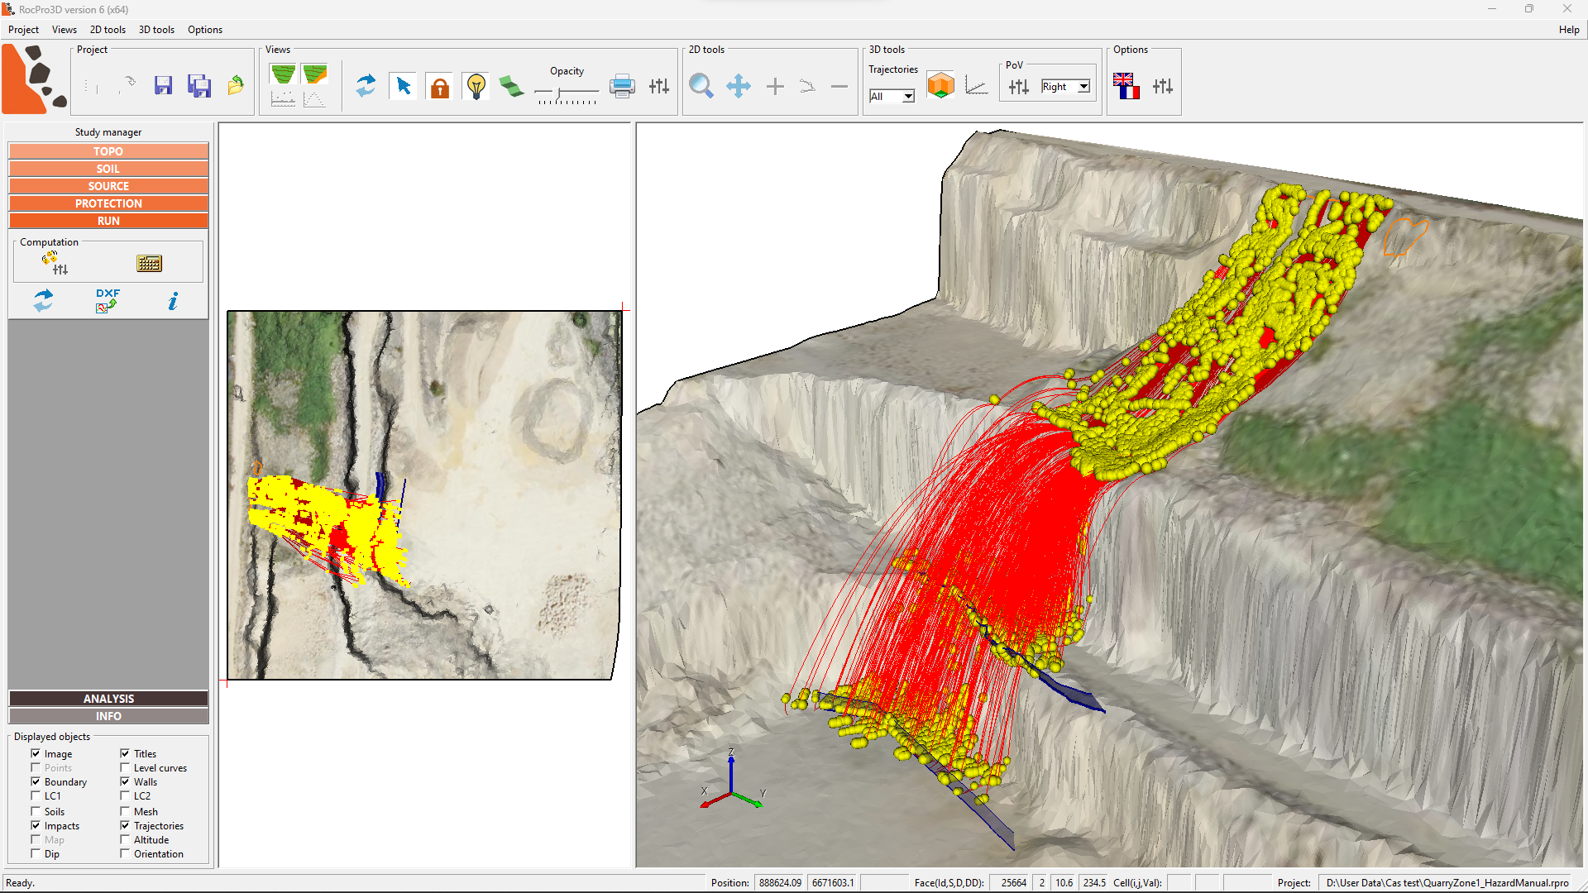The image size is (1588, 893).
Task: Open the PoV dropdown showing Right
Action: tap(1066, 86)
